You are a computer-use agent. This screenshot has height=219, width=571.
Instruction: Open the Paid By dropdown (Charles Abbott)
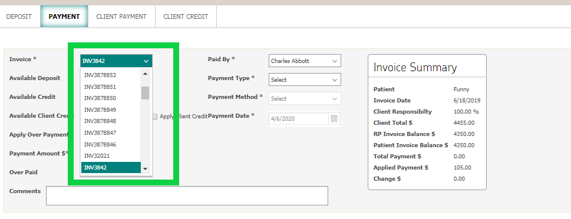click(x=305, y=61)
